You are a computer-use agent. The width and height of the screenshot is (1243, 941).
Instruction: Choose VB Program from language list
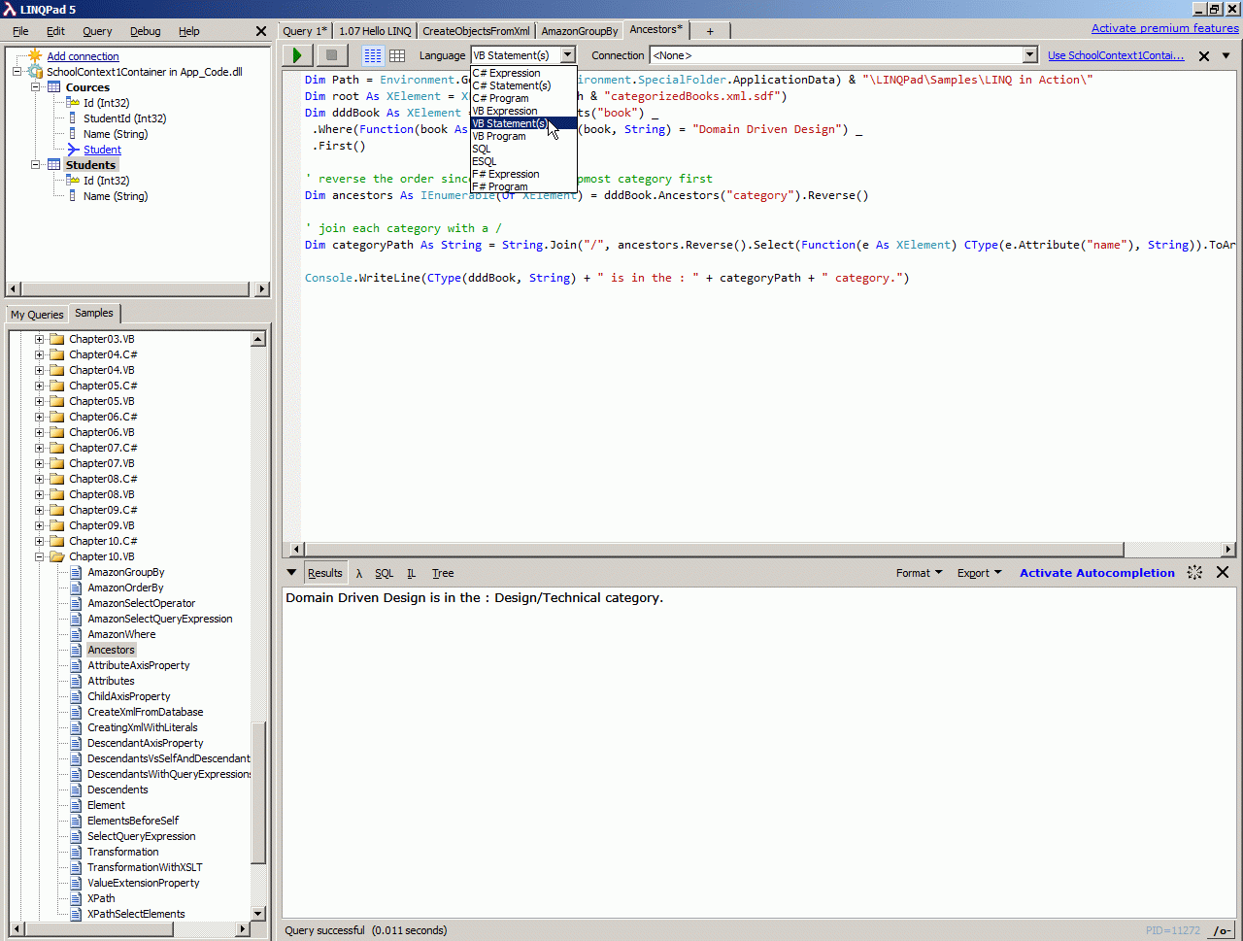pos(523,136)
